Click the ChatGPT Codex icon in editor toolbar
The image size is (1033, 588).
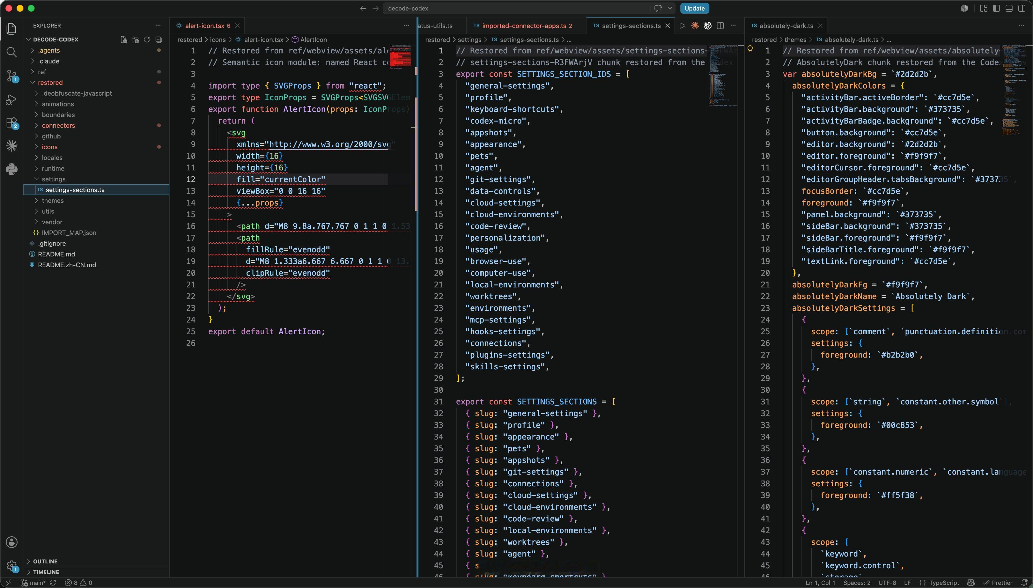coord(707,25)
